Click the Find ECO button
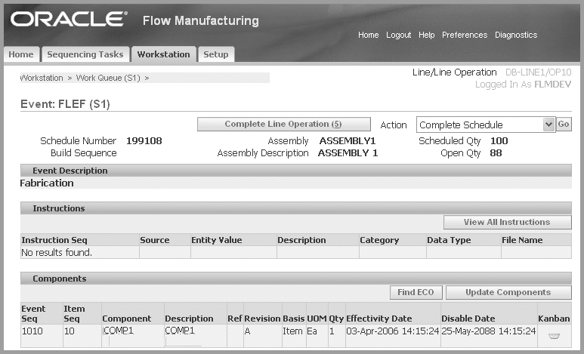The height and width of the screenshot is (354, 584). (416, 292)
